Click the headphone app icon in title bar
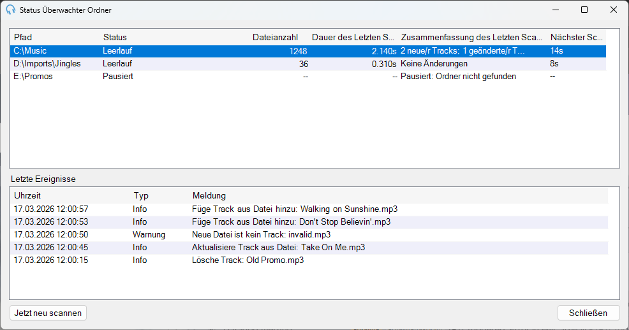The image size is (629, 330). point(11,10)
